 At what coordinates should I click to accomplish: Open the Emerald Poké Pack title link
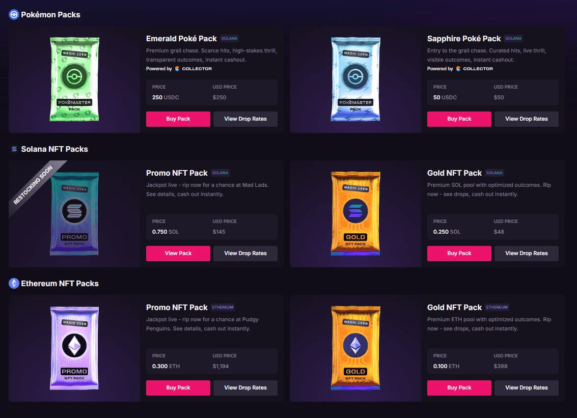tap(181, 39)
